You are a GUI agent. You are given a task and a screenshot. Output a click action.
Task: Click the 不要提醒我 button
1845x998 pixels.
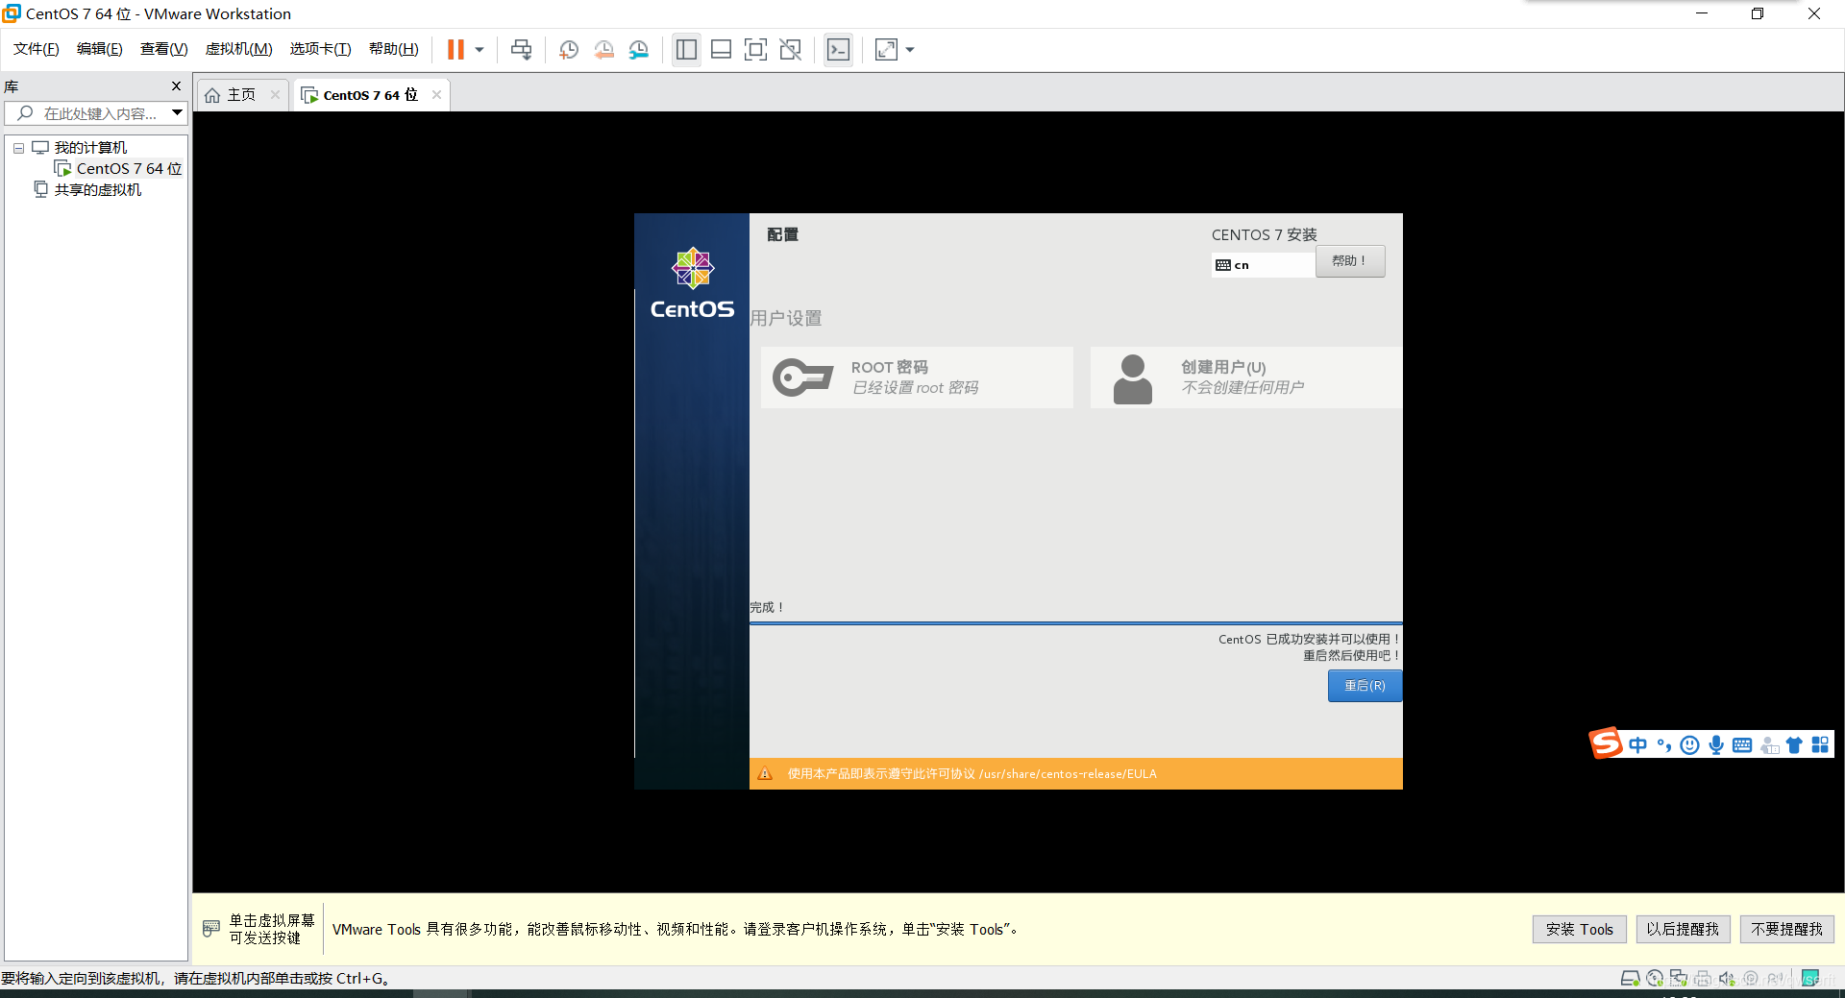tap(1786, 929)
